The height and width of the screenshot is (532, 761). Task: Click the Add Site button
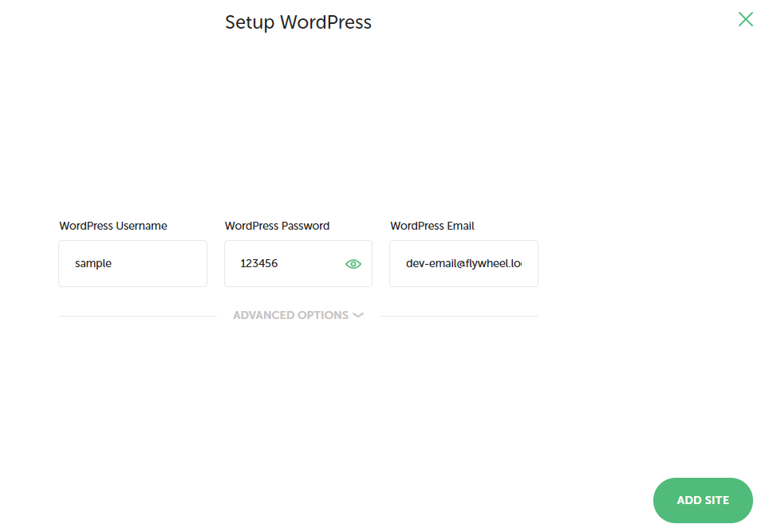(703, 500)
